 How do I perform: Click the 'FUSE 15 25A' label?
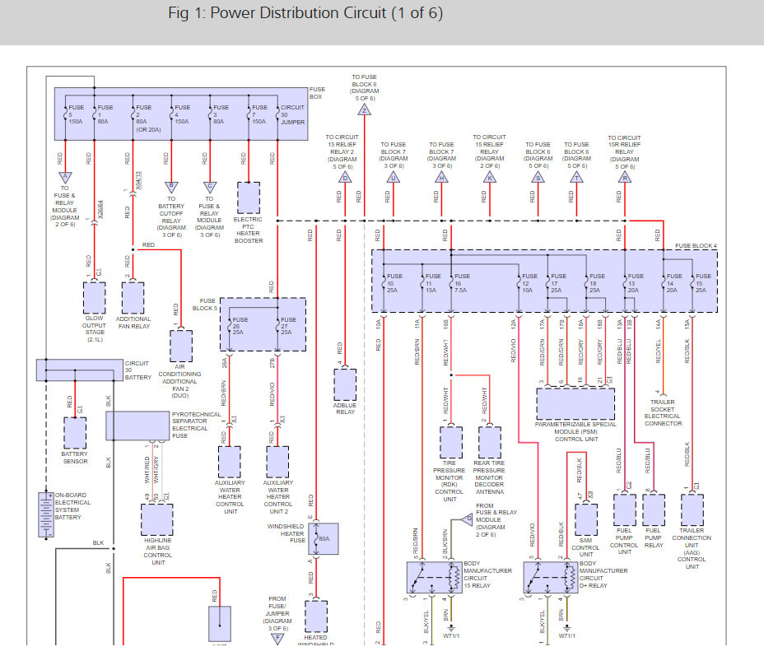[703, 283]
